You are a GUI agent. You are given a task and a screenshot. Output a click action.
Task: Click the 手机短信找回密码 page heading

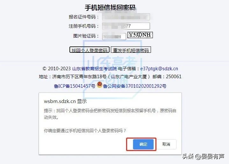[x=110, y=8]
